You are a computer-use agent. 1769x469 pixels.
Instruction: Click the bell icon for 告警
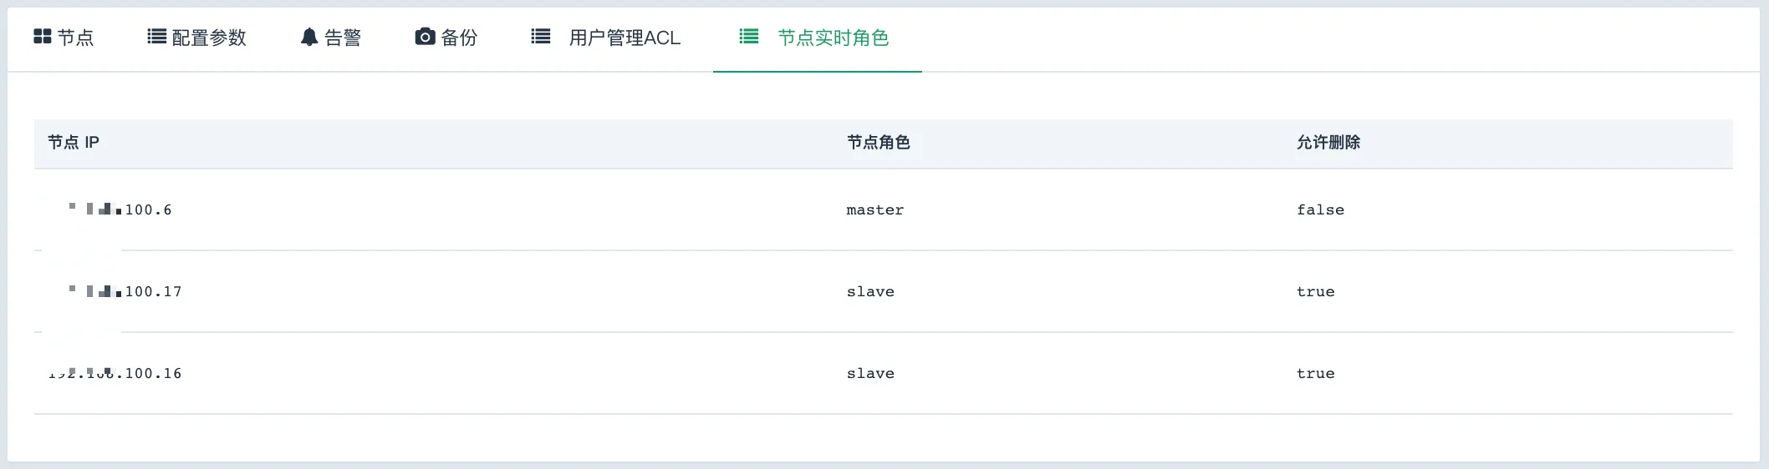pyautogui.click(x=309, y=37)
